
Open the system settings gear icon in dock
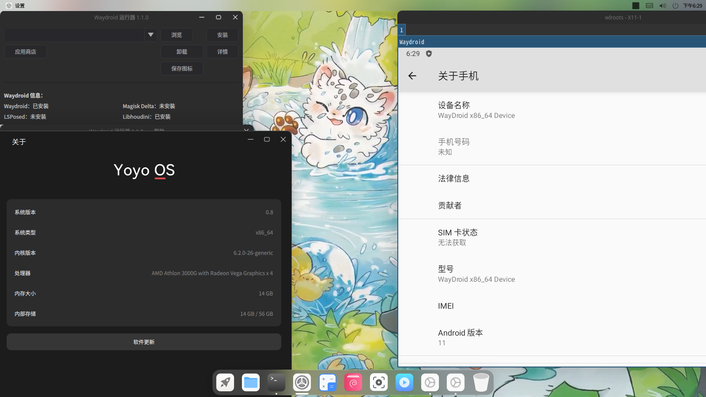click(x=302, y=382)
